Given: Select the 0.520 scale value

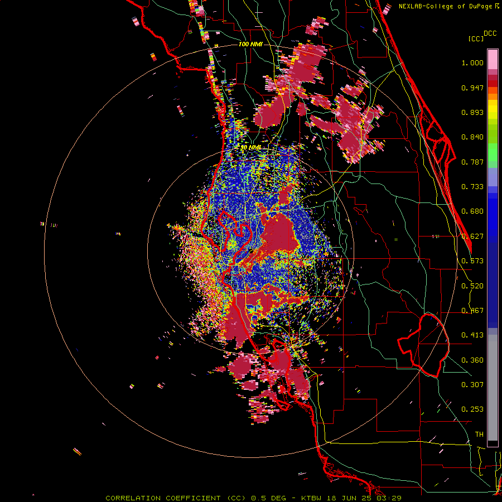Looking at the screenshot, I should (x=472, y=286).
